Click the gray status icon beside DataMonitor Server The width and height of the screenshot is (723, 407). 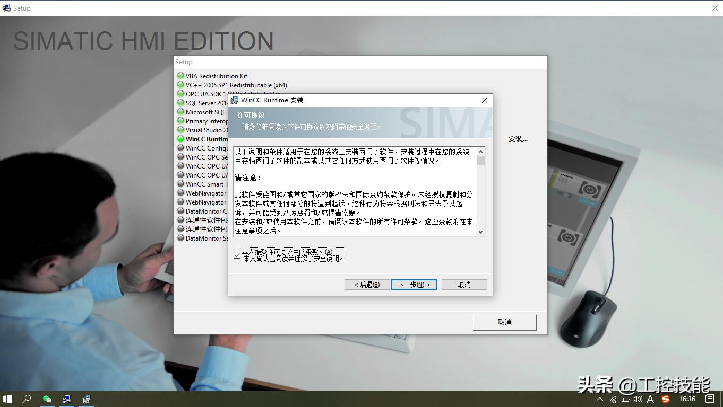[x=180, y=238]
